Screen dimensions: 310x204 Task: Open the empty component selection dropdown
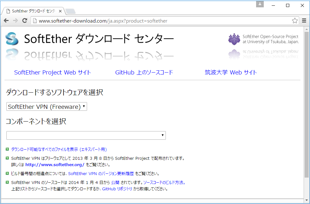[86, 135]
